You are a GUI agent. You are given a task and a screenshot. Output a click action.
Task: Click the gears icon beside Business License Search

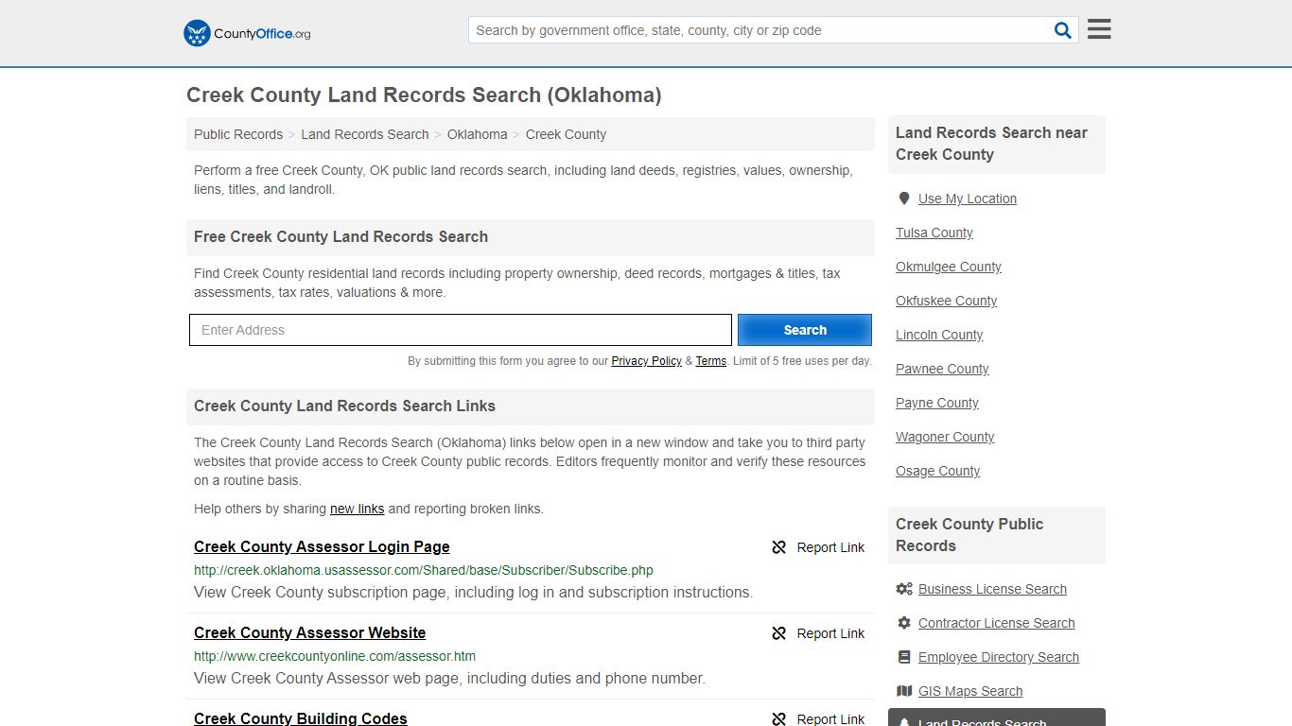coord(904,589)
